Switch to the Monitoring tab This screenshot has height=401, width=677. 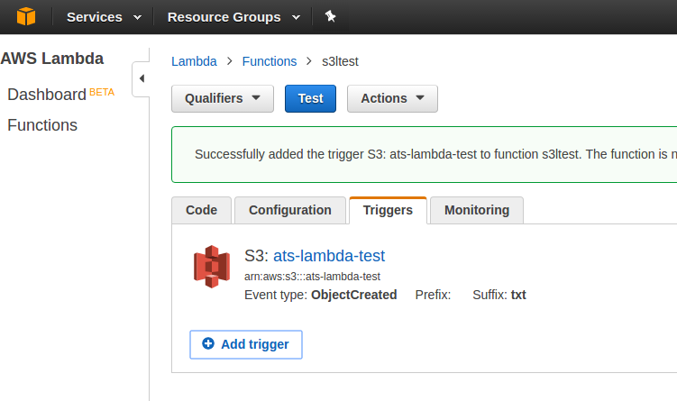coord(476,210)
